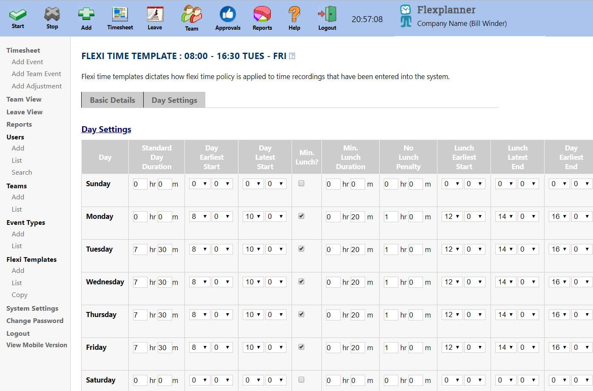The height and width of the screenshot is (391, 593).
Task: Open Reports in the sidebar
Action: 19,125
